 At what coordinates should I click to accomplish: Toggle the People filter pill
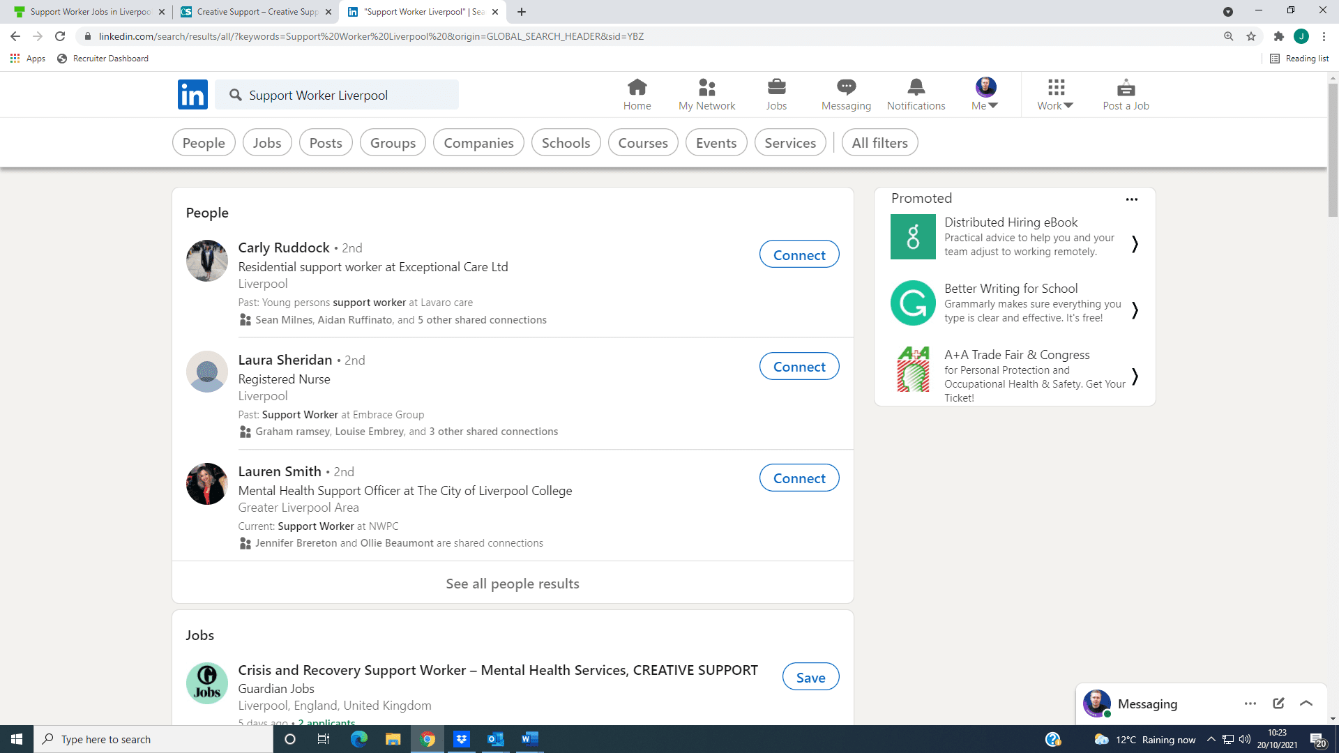pyautogui.click(x=204, y=143)
